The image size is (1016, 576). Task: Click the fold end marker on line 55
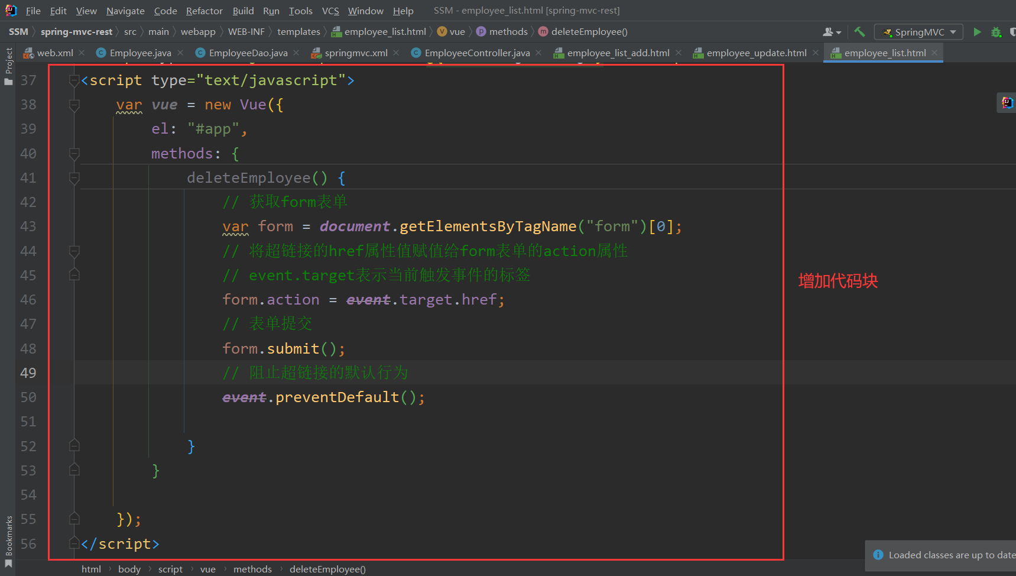(74, 519)
